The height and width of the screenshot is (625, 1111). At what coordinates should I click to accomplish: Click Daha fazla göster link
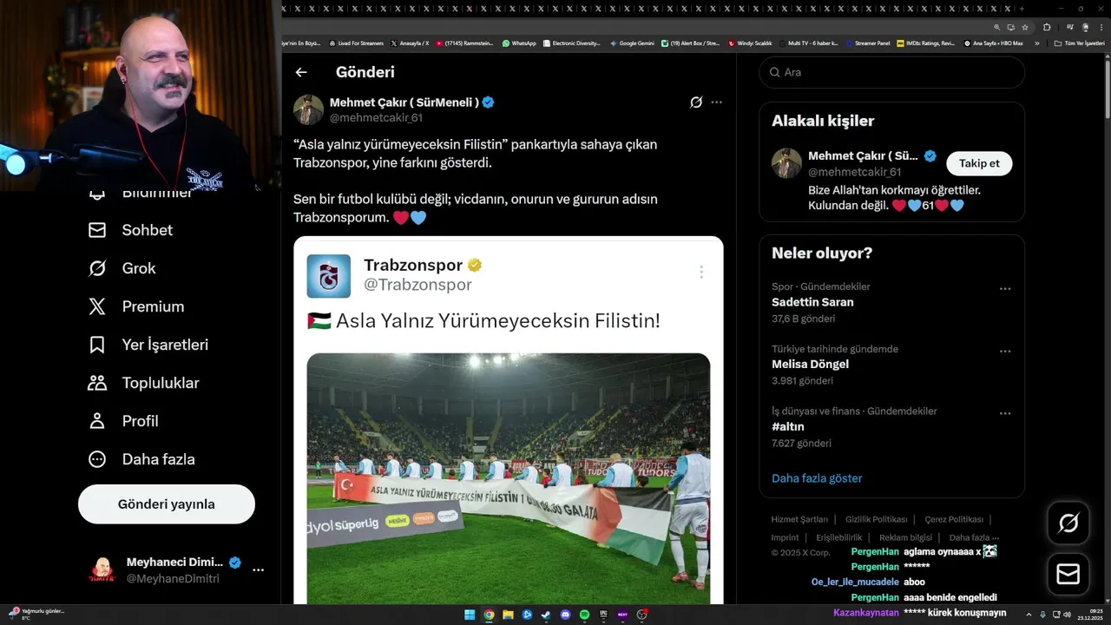click(x=817, y=478)
